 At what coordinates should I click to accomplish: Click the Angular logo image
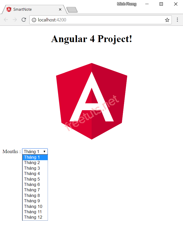[x=91, y=101]
